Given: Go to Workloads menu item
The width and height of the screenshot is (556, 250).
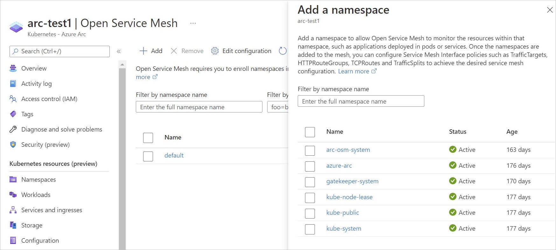Looking at the screenshot, I should [x=36, y=195].
